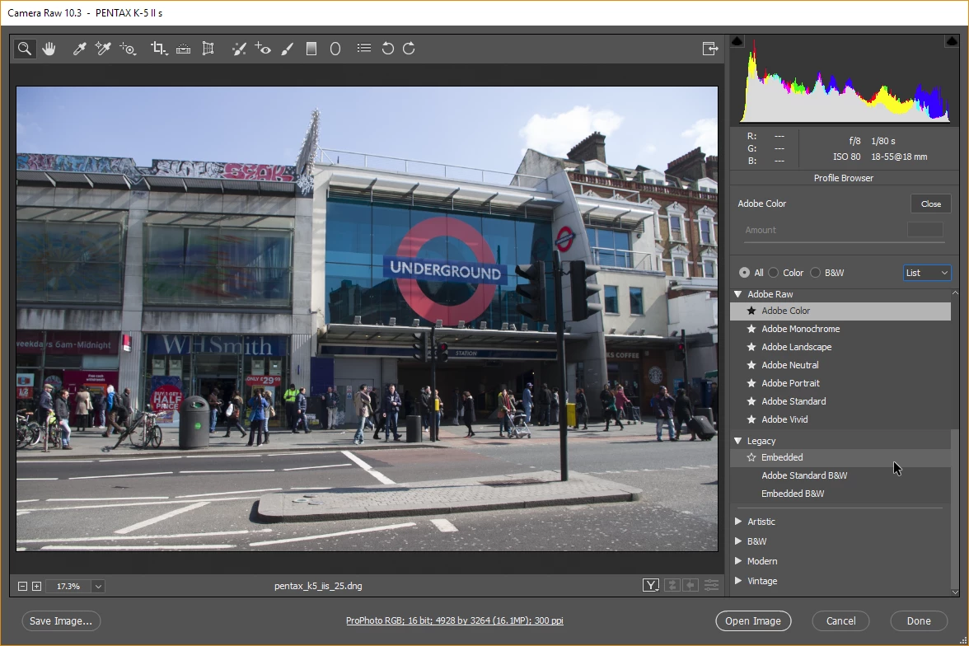The width and height of the screenshot is (969, 646).
Task: Select the Transform tool
Action: [208, 49]
